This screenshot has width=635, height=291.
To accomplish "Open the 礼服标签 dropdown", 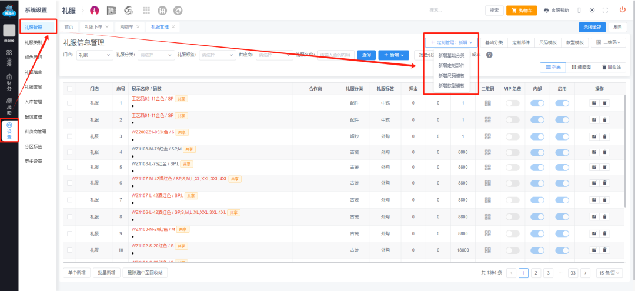I will [x=217, y=55].
